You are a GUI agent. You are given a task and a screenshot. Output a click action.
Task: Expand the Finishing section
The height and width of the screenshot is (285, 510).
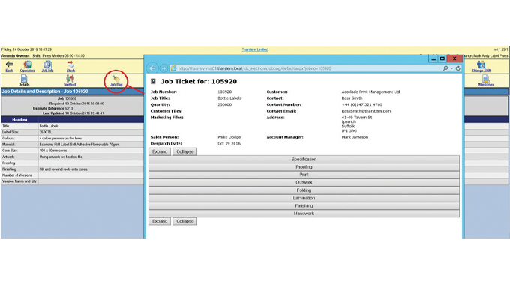[x=304, y=206]
